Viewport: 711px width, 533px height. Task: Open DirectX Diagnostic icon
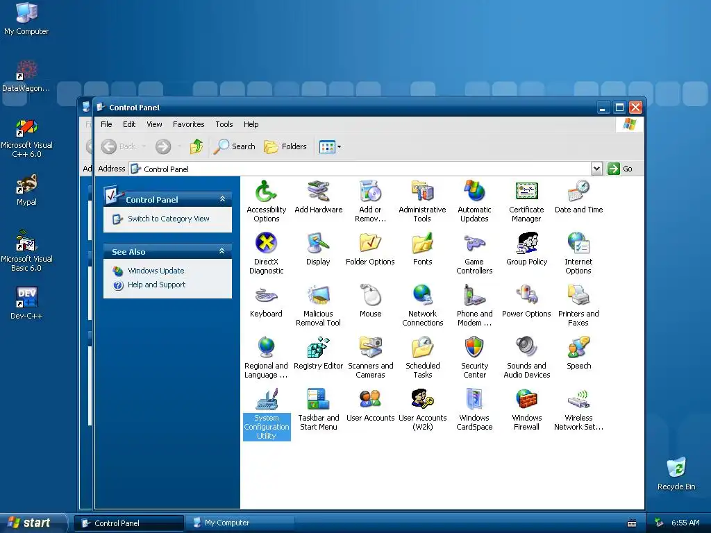266,253
